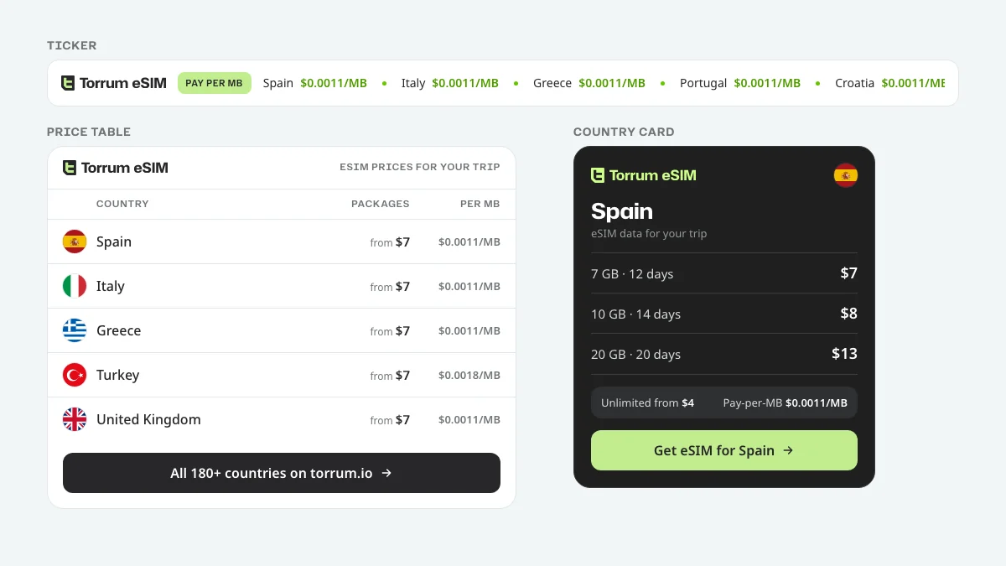The width and height of the screenshot is (1006, 566).
Task: Click the from $7 price in the Turkey row
Action: click(x=390, y=375)
